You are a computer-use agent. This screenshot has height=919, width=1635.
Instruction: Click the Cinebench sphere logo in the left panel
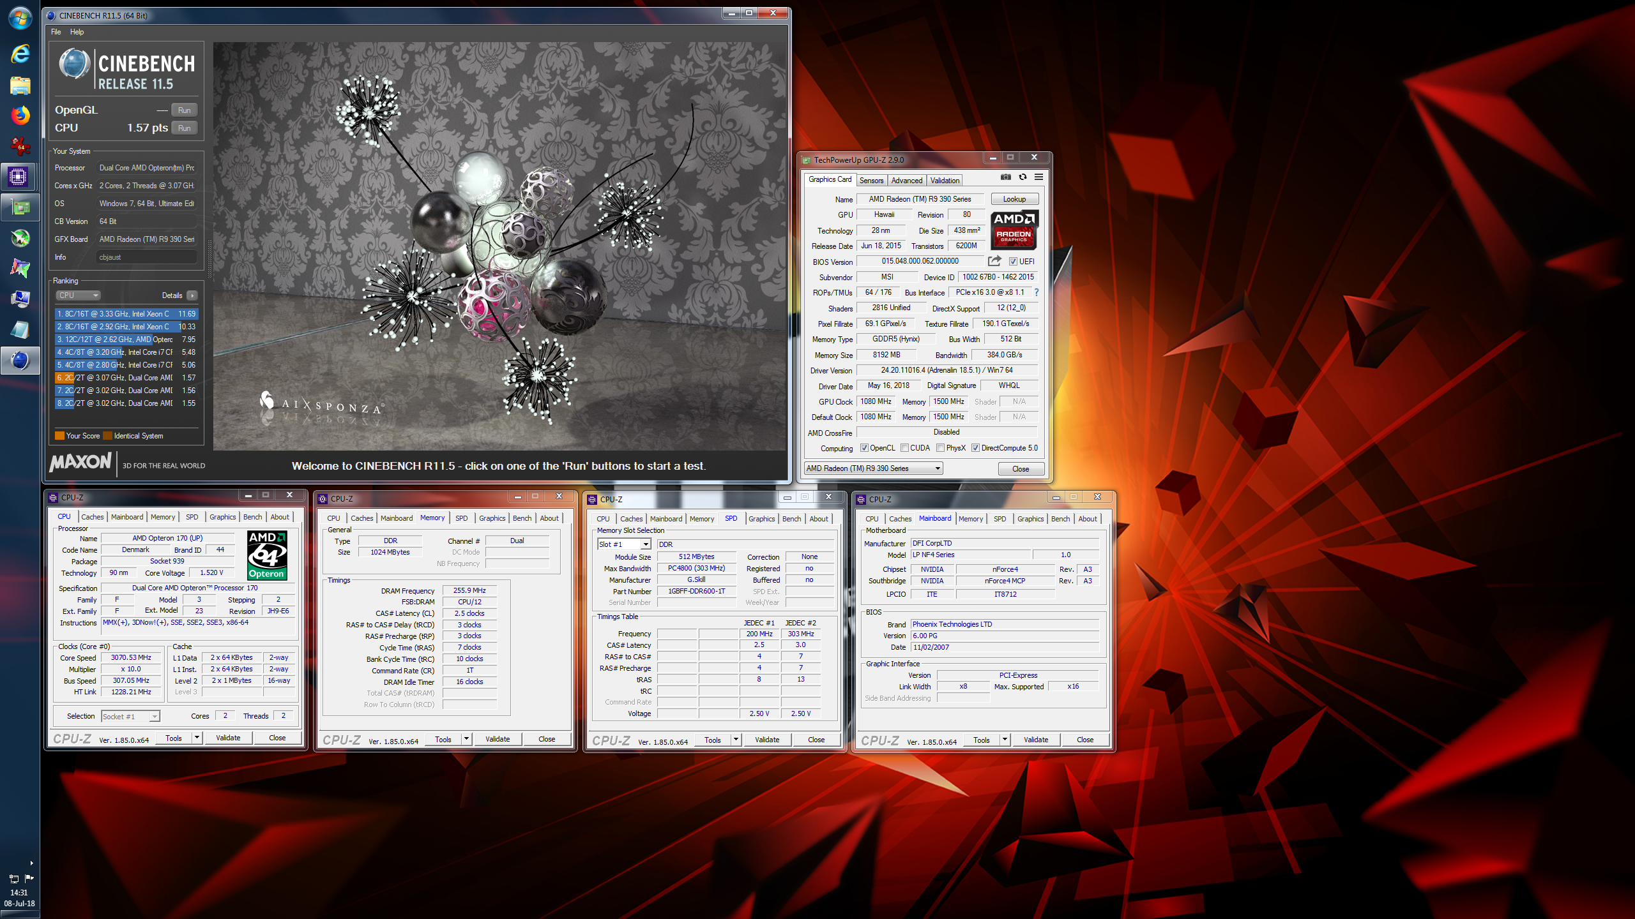tap(75, 64)
